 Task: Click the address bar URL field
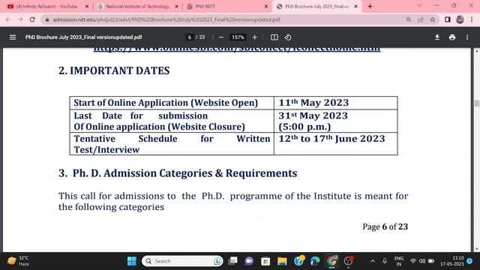pyautogui.click(x=166, y=19)
